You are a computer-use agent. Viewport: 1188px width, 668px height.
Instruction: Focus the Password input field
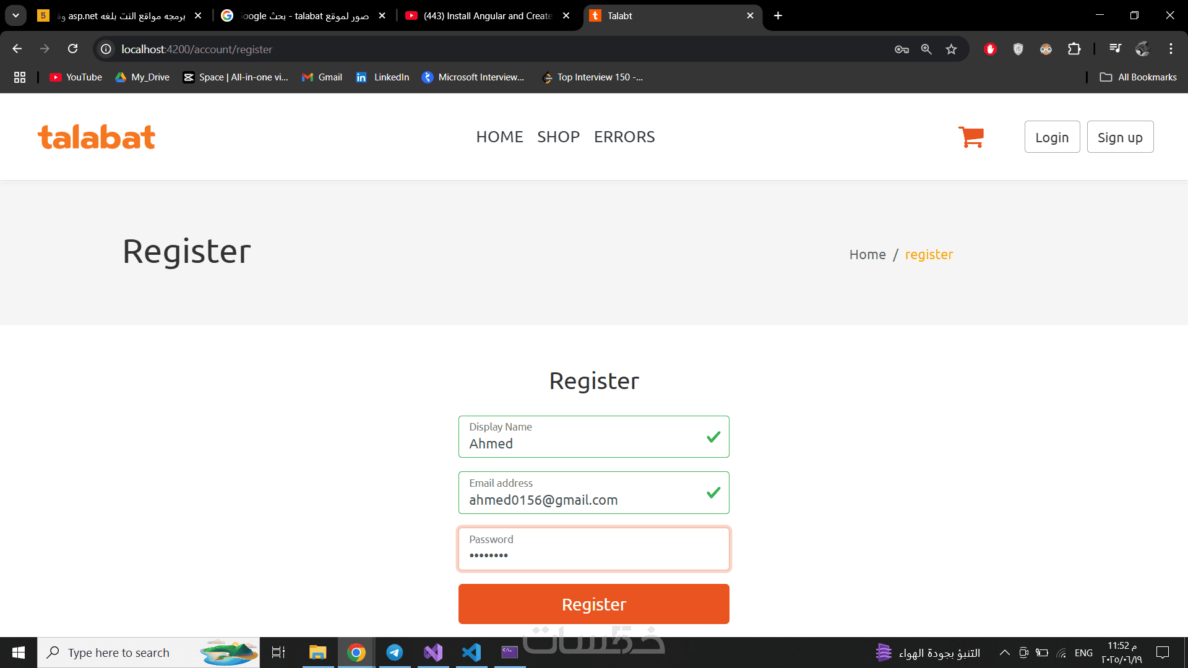[593, 549]
